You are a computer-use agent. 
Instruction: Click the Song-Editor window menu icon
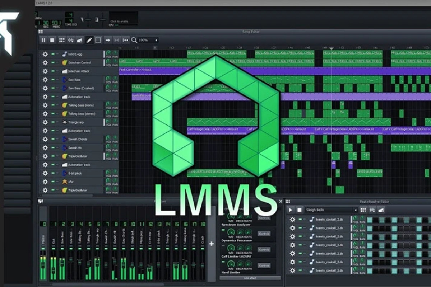point(41,32)
